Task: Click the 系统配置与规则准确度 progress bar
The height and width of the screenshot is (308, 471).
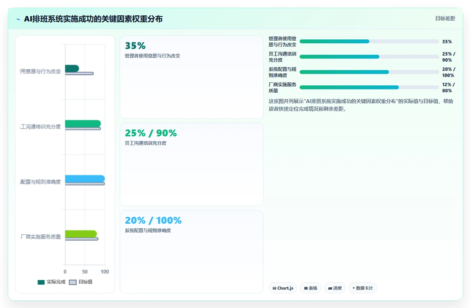Action: click(x=369, y=72)
